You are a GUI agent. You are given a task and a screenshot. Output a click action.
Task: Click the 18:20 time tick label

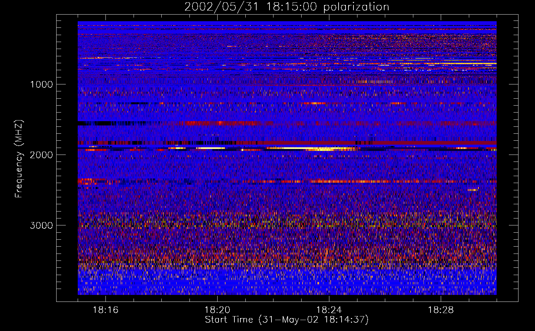[217, 310]
